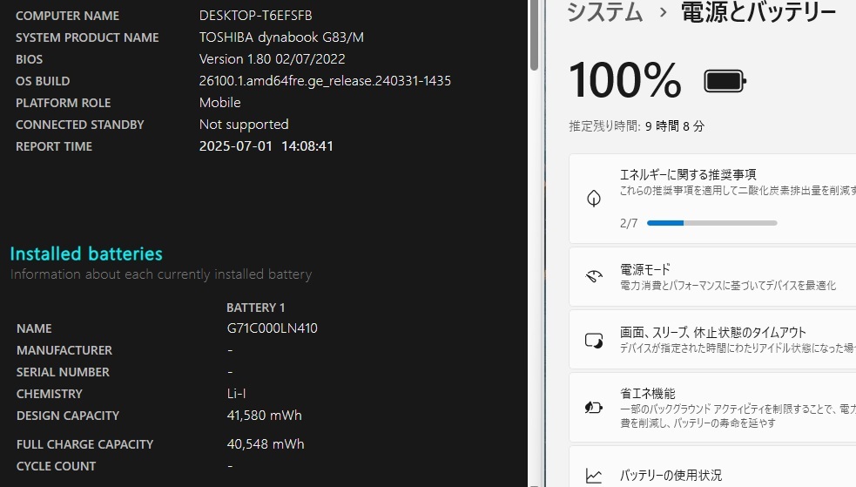Click the MANUFACTURER label
Screen dimensions: 856x487
[x=64, y=350]
